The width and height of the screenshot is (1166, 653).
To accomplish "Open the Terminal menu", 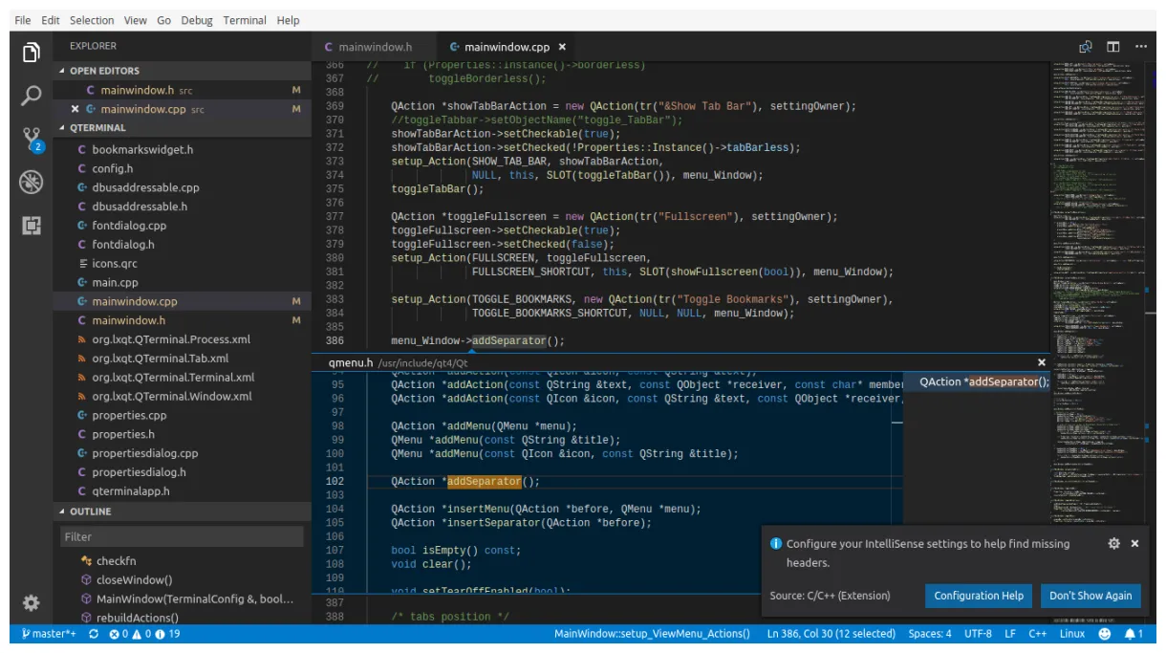I will pyautogui.click(x=243, y=19).
